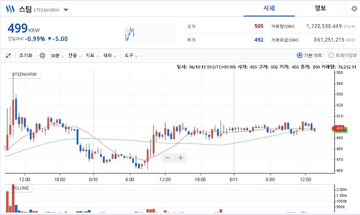360x215 pixels.
Task: Open the 테마 theme dropdown
Action: click(110, 56)
